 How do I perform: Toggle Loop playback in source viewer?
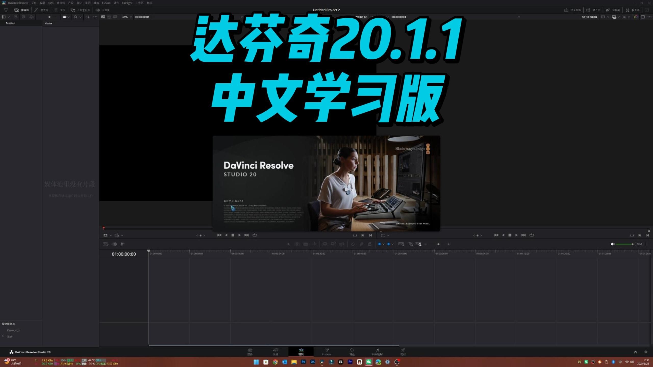point(255,235)
